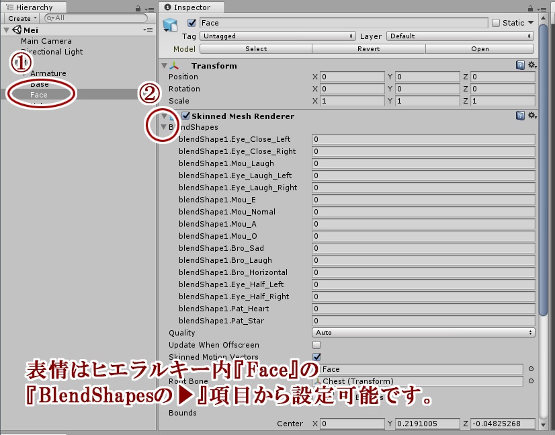Collapse the Mei scene in Hierarchy
This screenshot has height=435, width=555.
tap(6, 30)
